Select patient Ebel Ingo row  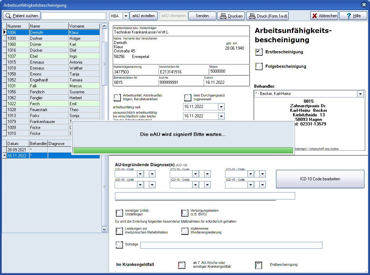coord(53,56)
